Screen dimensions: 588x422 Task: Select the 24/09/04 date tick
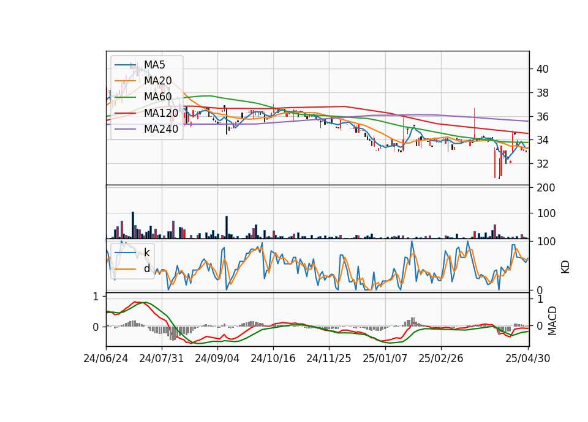217,358
